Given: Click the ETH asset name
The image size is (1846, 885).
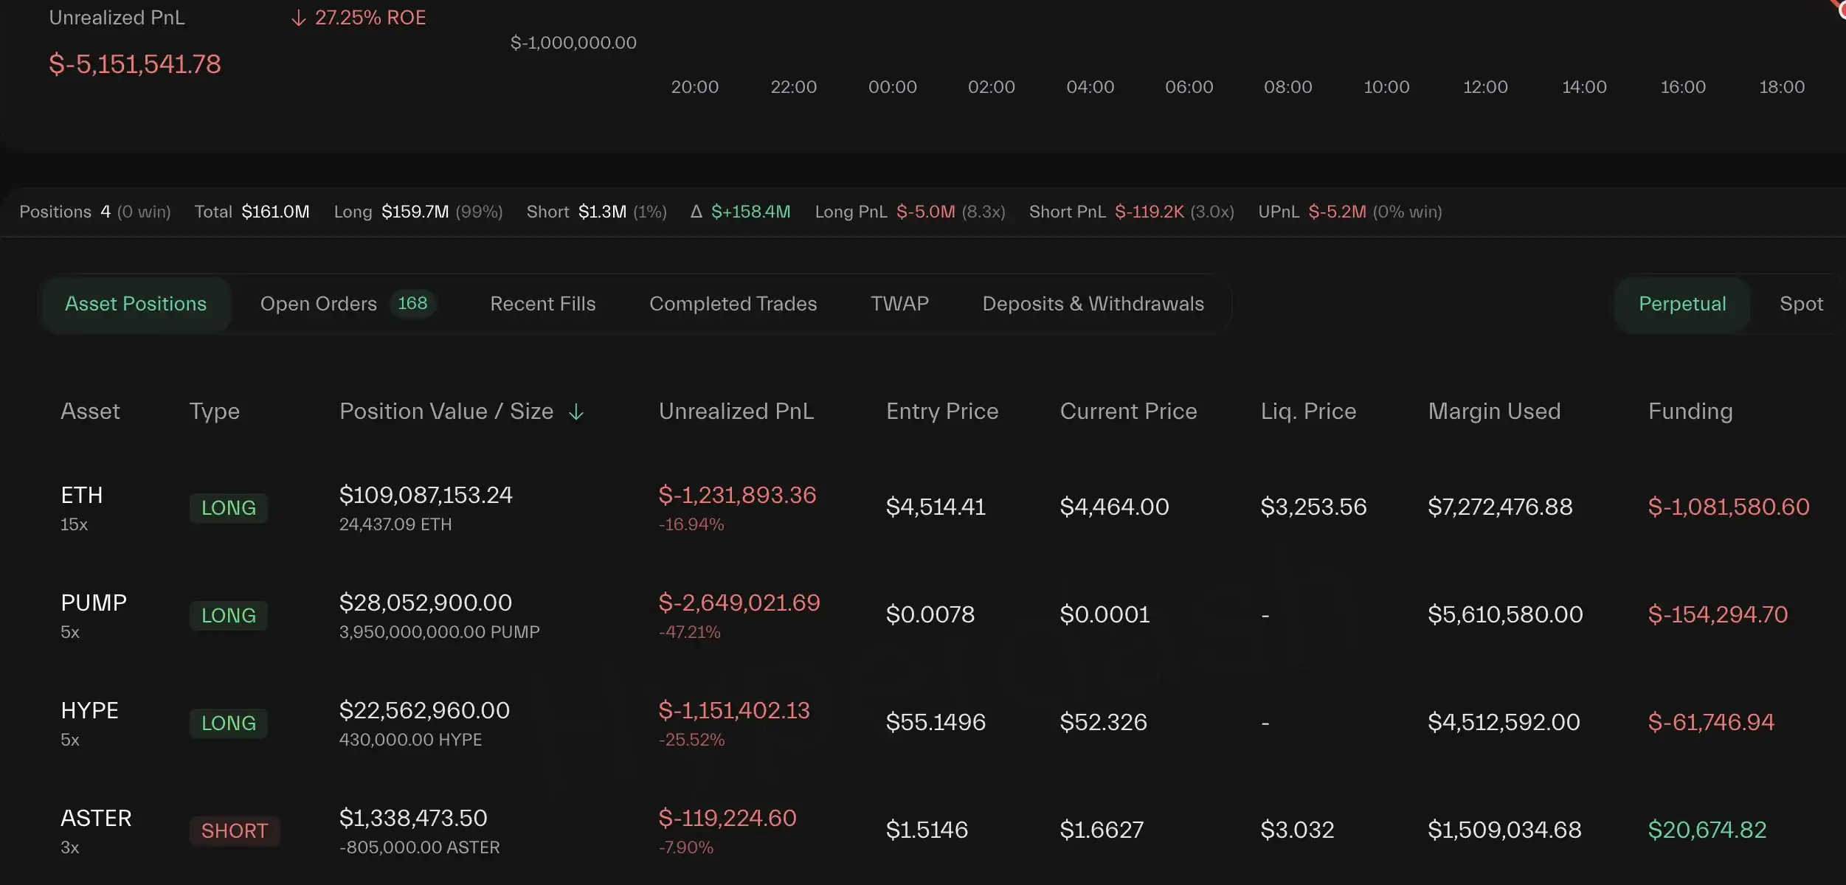Looking at the screenshot, I should point(82,496).
